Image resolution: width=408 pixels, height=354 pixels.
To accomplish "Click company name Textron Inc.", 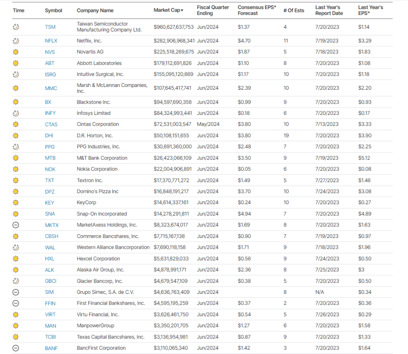I will [x=90, y=180].
